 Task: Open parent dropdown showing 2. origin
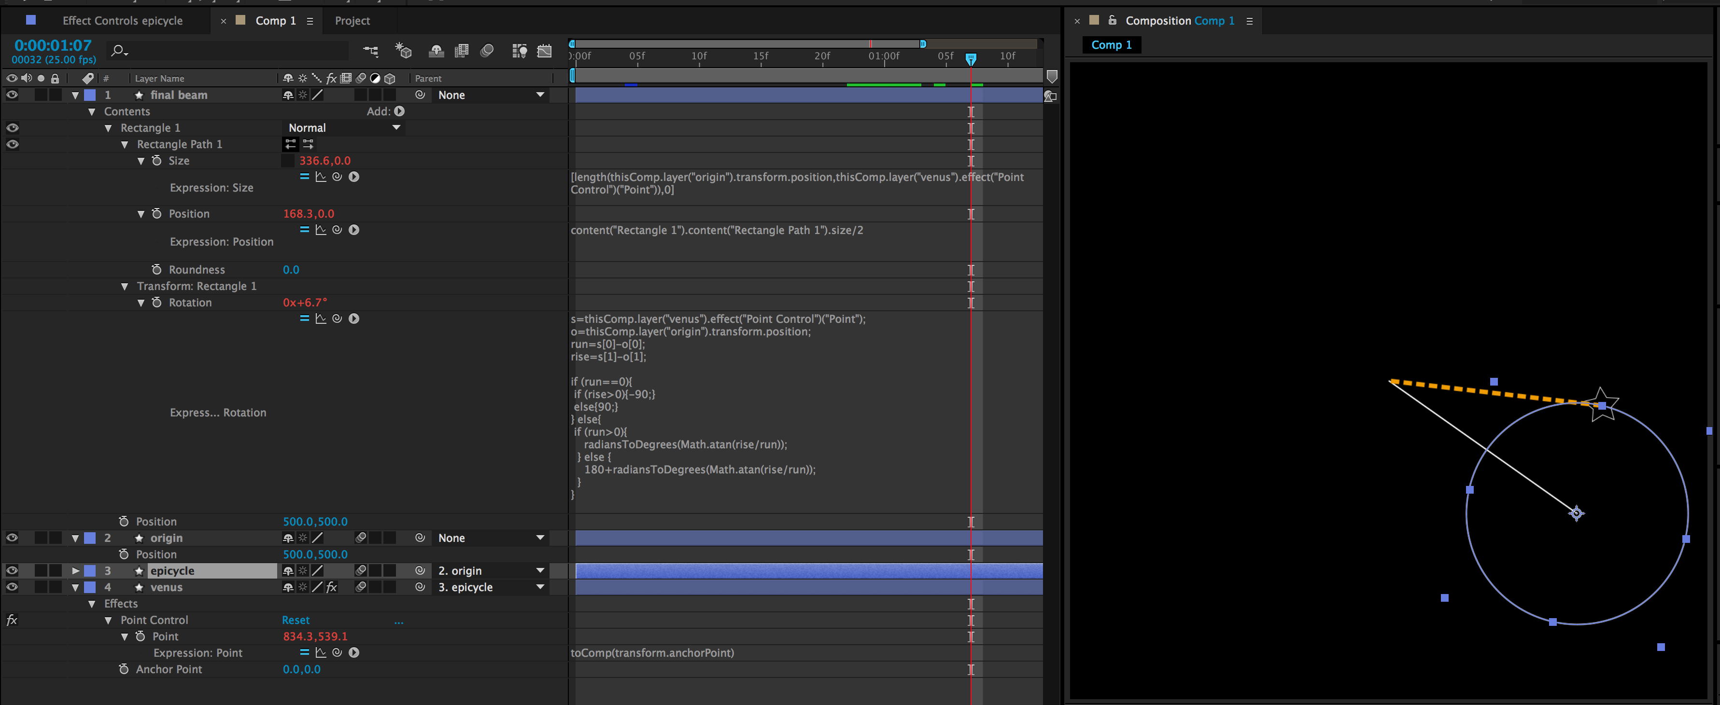click(491, 571)
